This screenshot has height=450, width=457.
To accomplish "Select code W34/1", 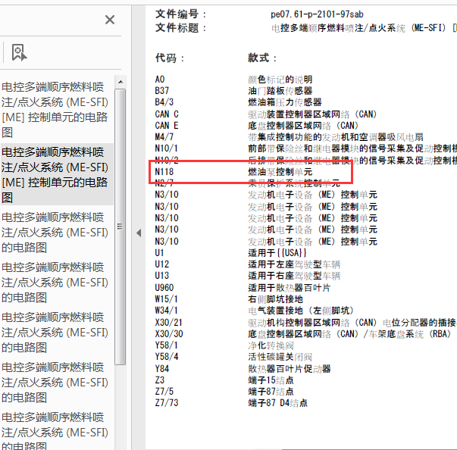I will point(166,311).
